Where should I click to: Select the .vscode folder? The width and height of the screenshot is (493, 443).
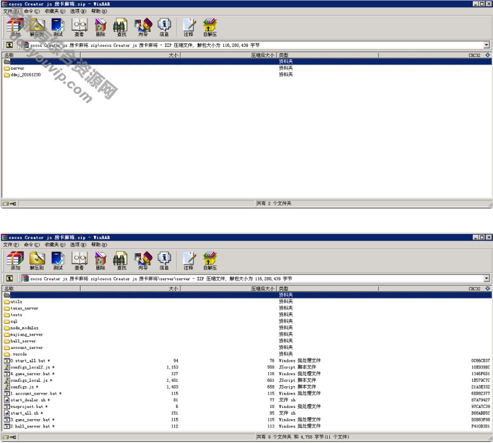click(15, 354)
